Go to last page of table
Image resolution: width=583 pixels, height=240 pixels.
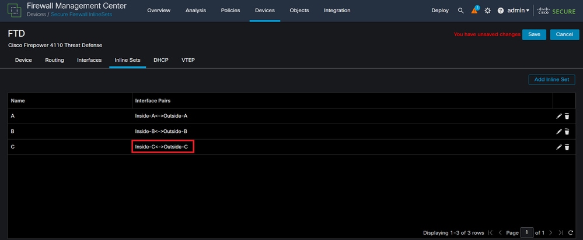pos(561,232)
